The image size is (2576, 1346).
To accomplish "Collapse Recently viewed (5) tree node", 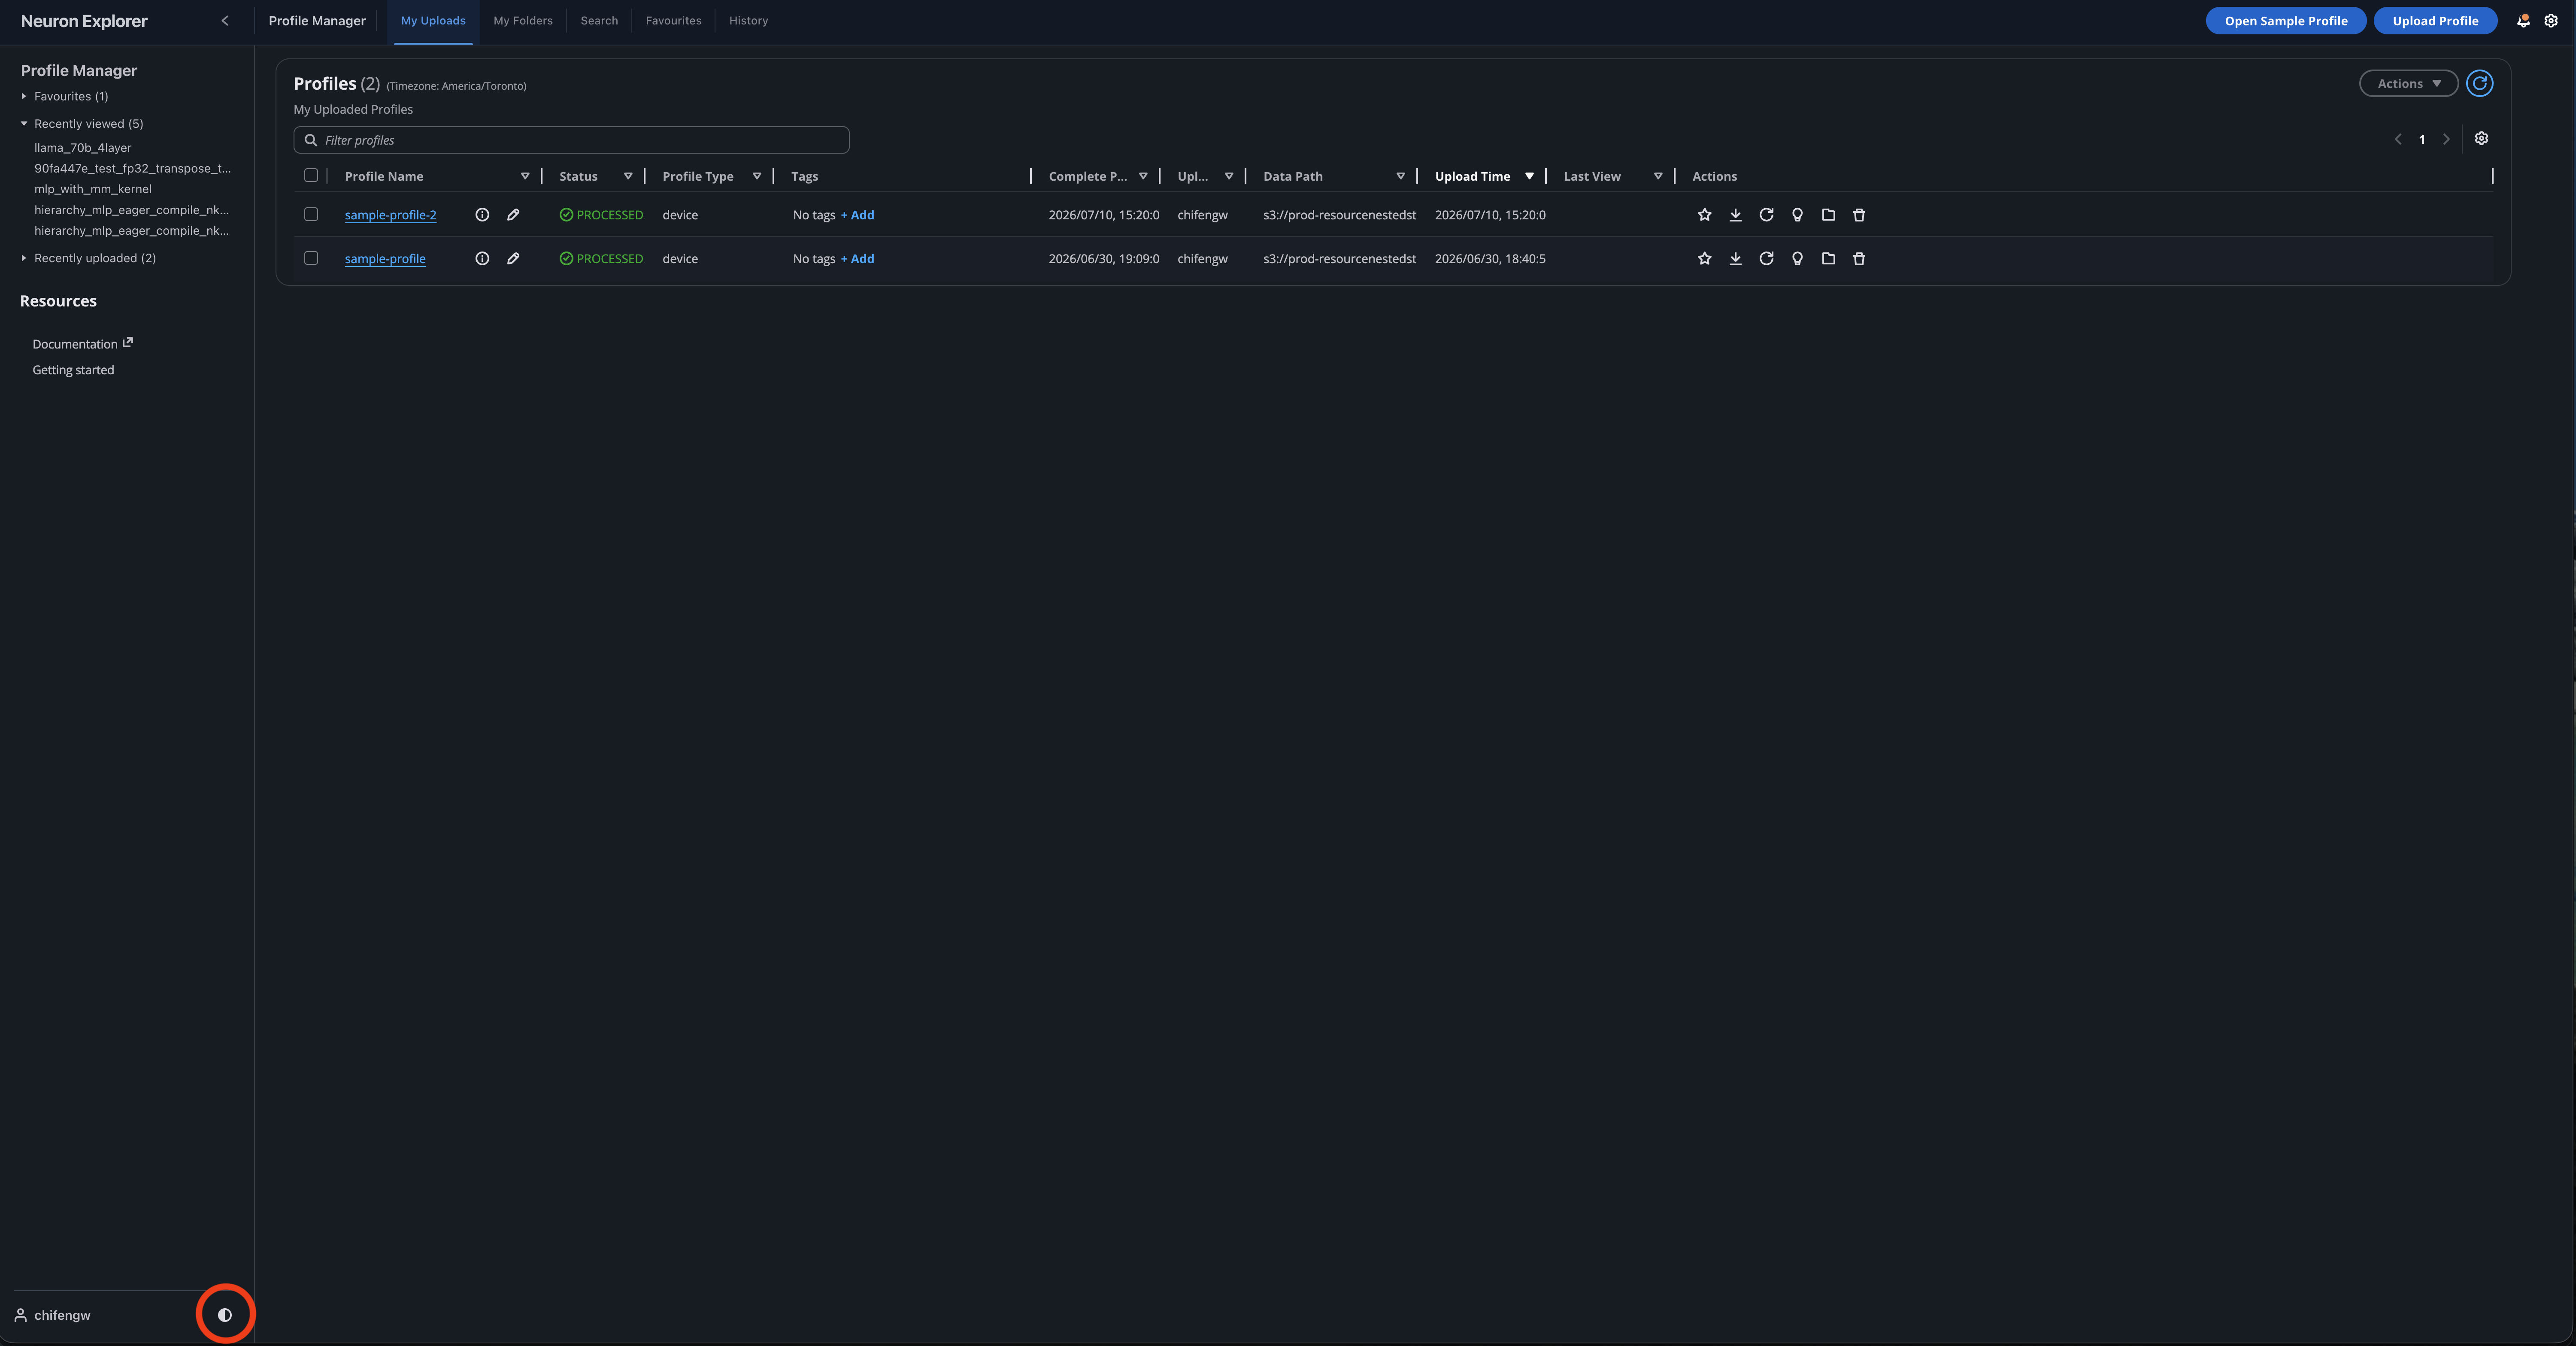I will pos(24,124).
